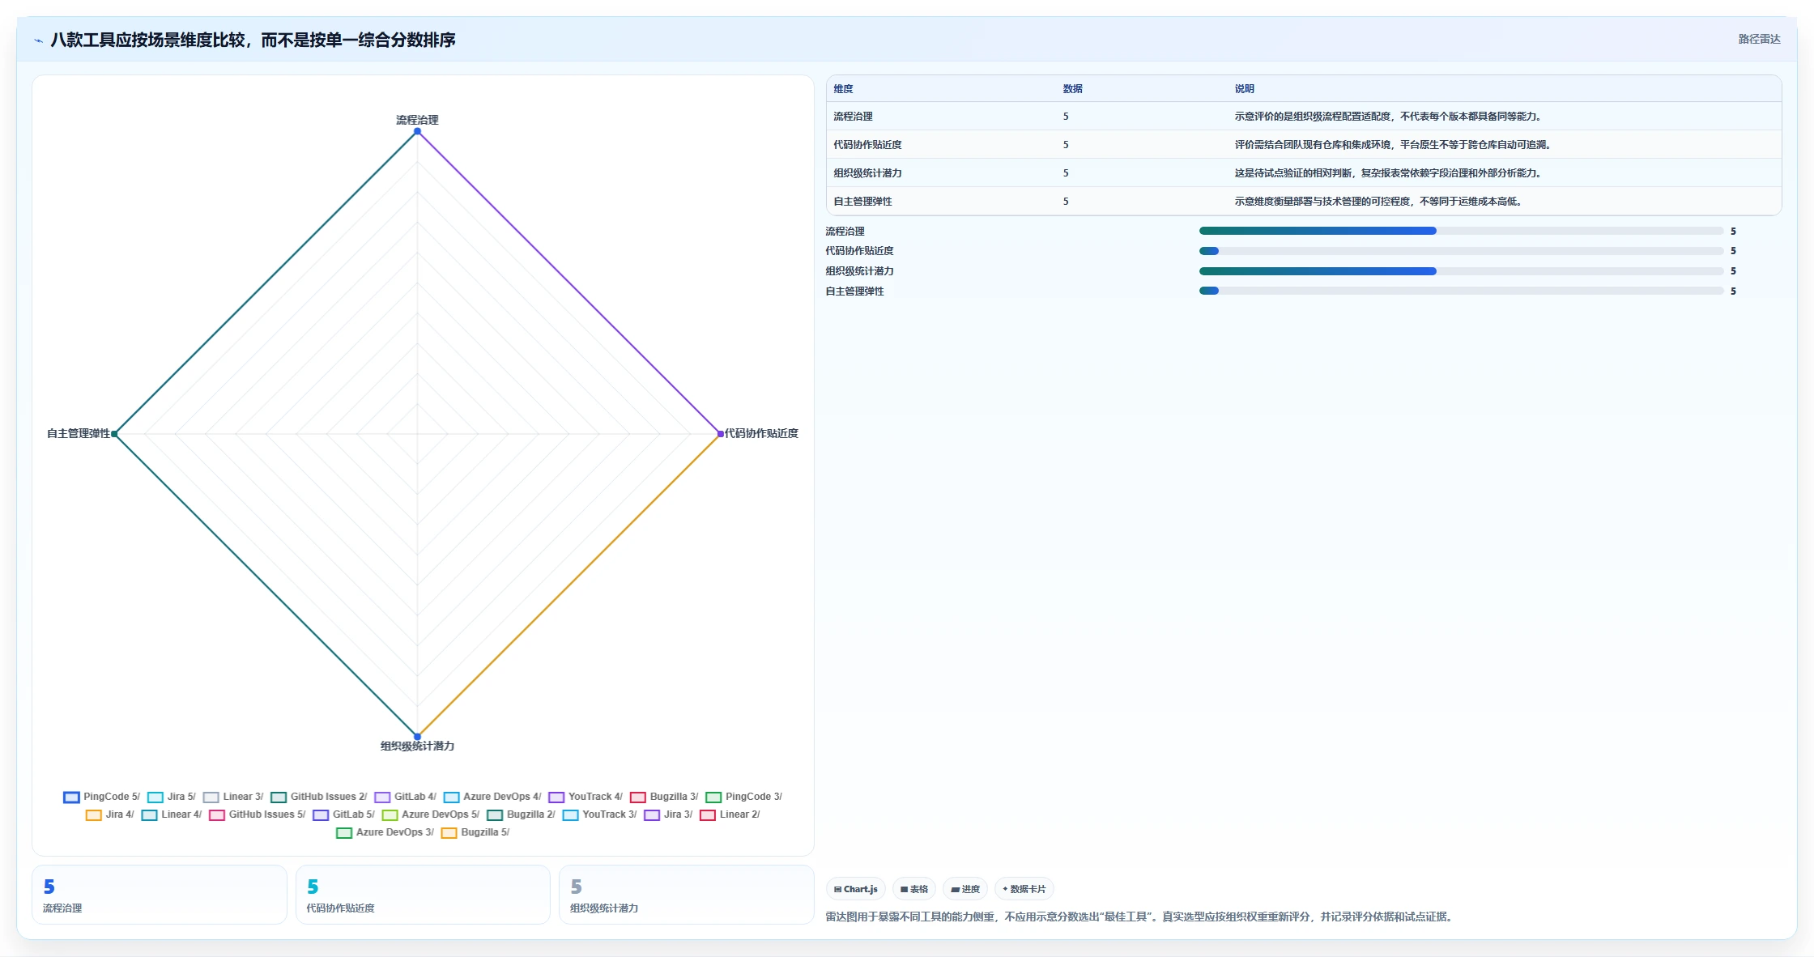
Task: Select the 自主管理弹性 table row cell
Action: (x=862, y=202)
